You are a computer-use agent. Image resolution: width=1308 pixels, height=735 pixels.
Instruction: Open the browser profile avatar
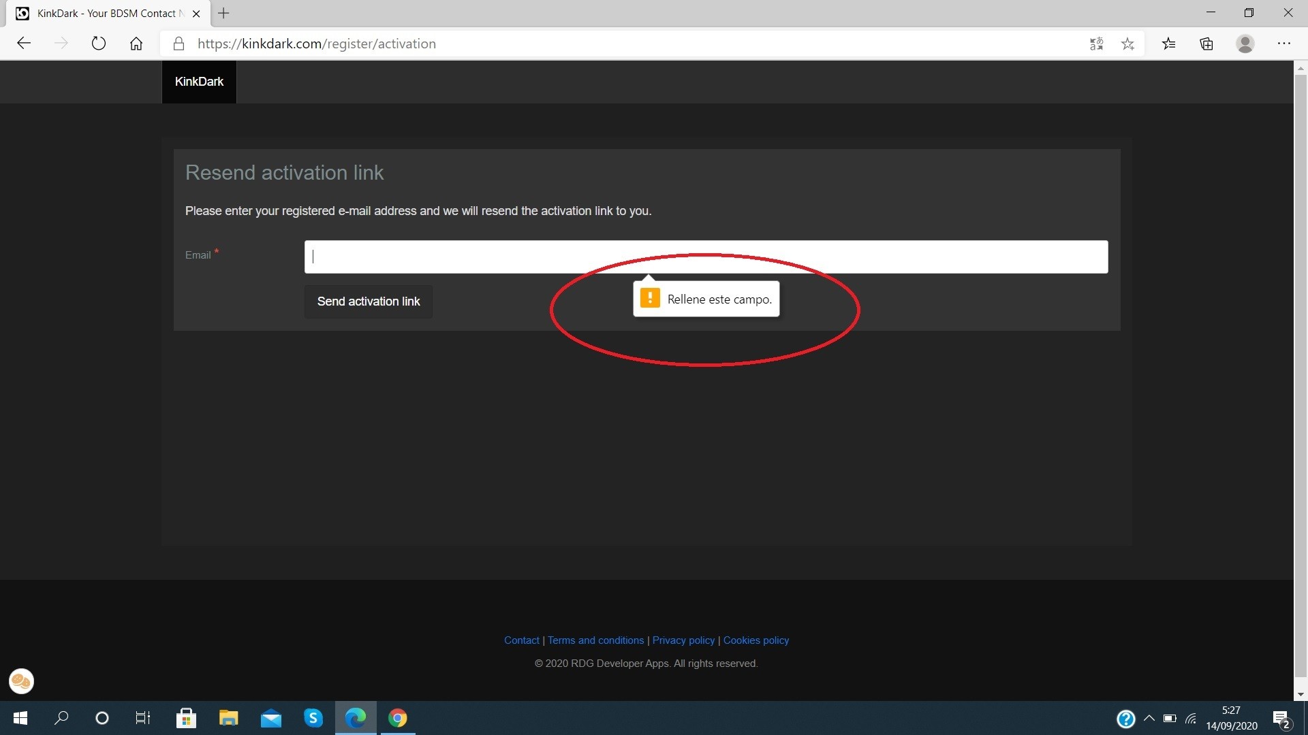coord(1245,44)
